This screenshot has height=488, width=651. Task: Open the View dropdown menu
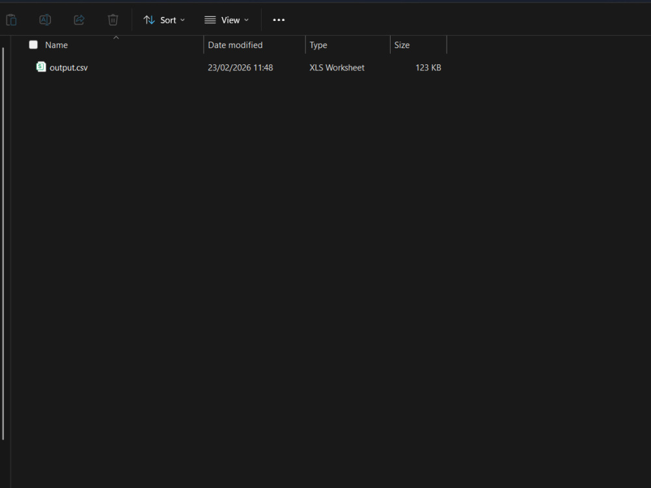pyautogui.click(x=227, y=20)
